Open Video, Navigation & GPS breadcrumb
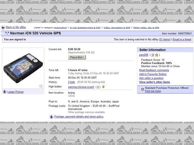194x145 pixels. click(x=117, y=27)
